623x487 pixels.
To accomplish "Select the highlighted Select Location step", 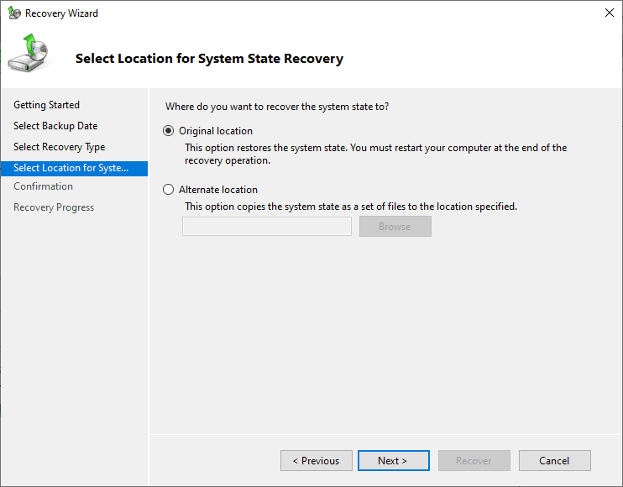I will pos(71,168).
